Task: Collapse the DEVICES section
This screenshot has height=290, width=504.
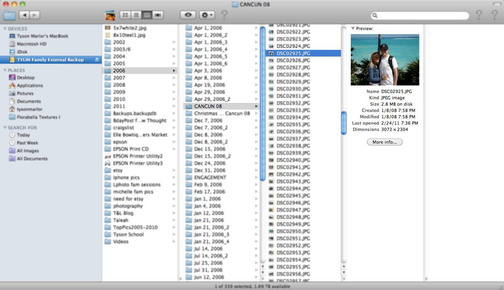Action: tap(5, 28)
